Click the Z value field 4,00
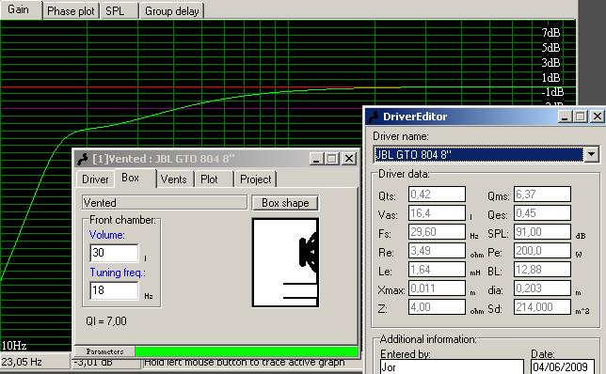This screenshot has height=374, width=606. tap(437, 307)
